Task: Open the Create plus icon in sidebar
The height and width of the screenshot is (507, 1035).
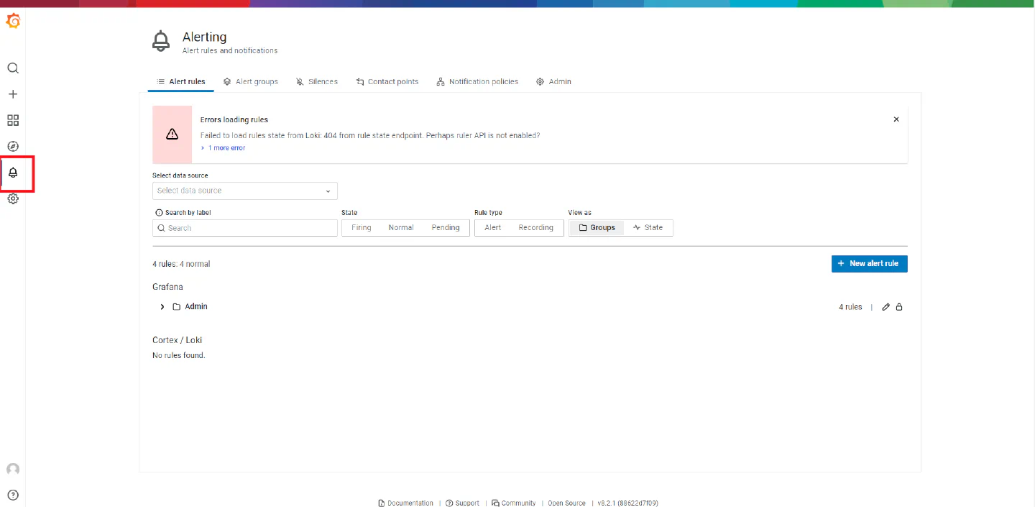Action: pyautogui.click(x=13, y=94)
